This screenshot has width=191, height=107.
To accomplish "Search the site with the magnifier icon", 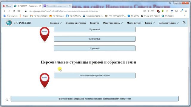I will pos(184,23).
